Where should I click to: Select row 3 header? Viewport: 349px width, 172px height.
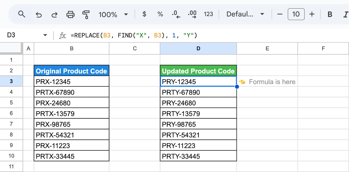[x=11, y=81]
